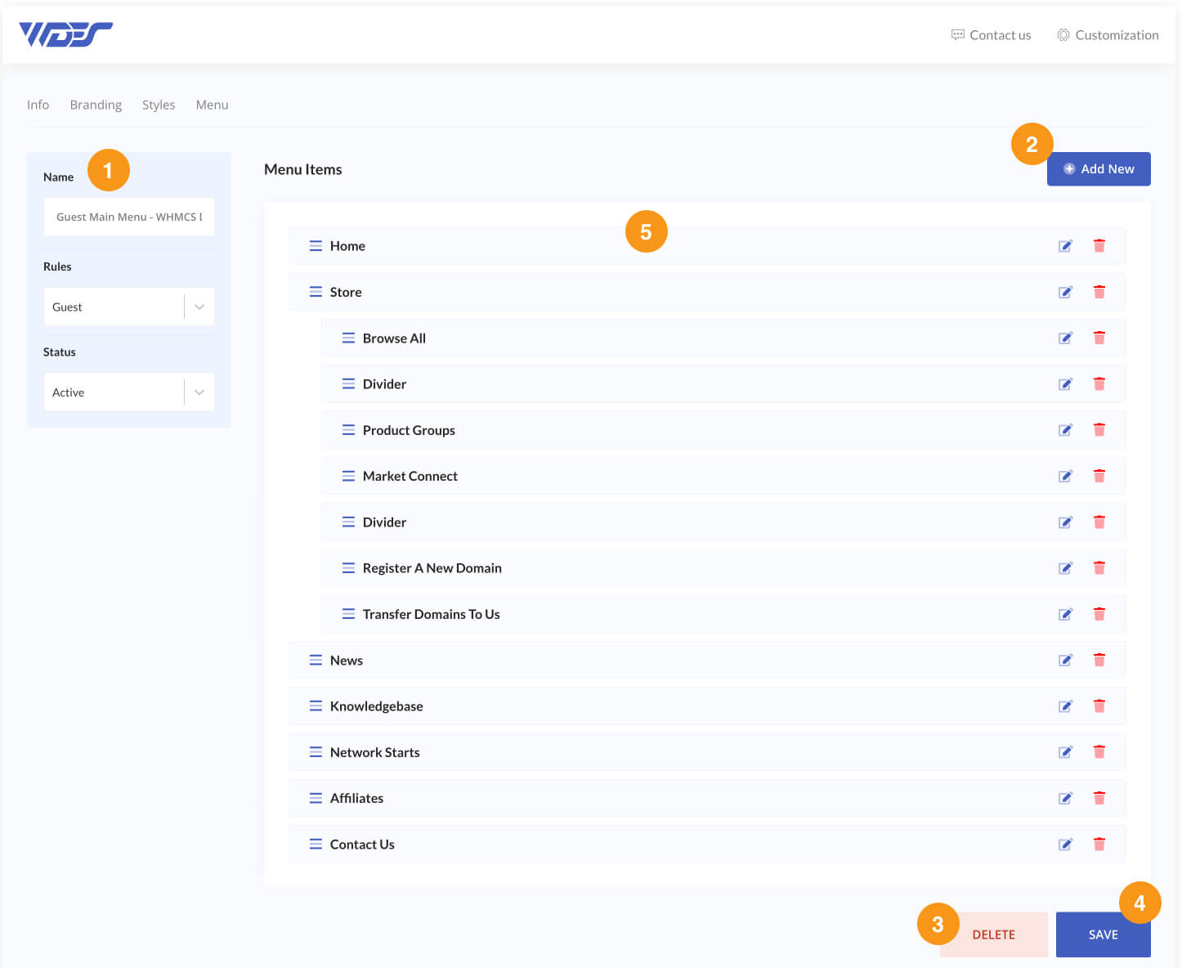Switch to the Styles tab

[159, 104]
